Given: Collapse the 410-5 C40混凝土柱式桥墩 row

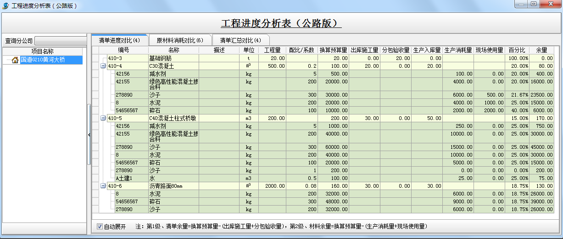Looking at the screenshot, I should coord(103,118).
